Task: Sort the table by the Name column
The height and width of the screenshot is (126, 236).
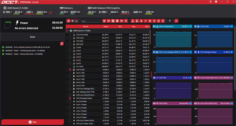Action: pyautogui.click(x=86, y=26)
